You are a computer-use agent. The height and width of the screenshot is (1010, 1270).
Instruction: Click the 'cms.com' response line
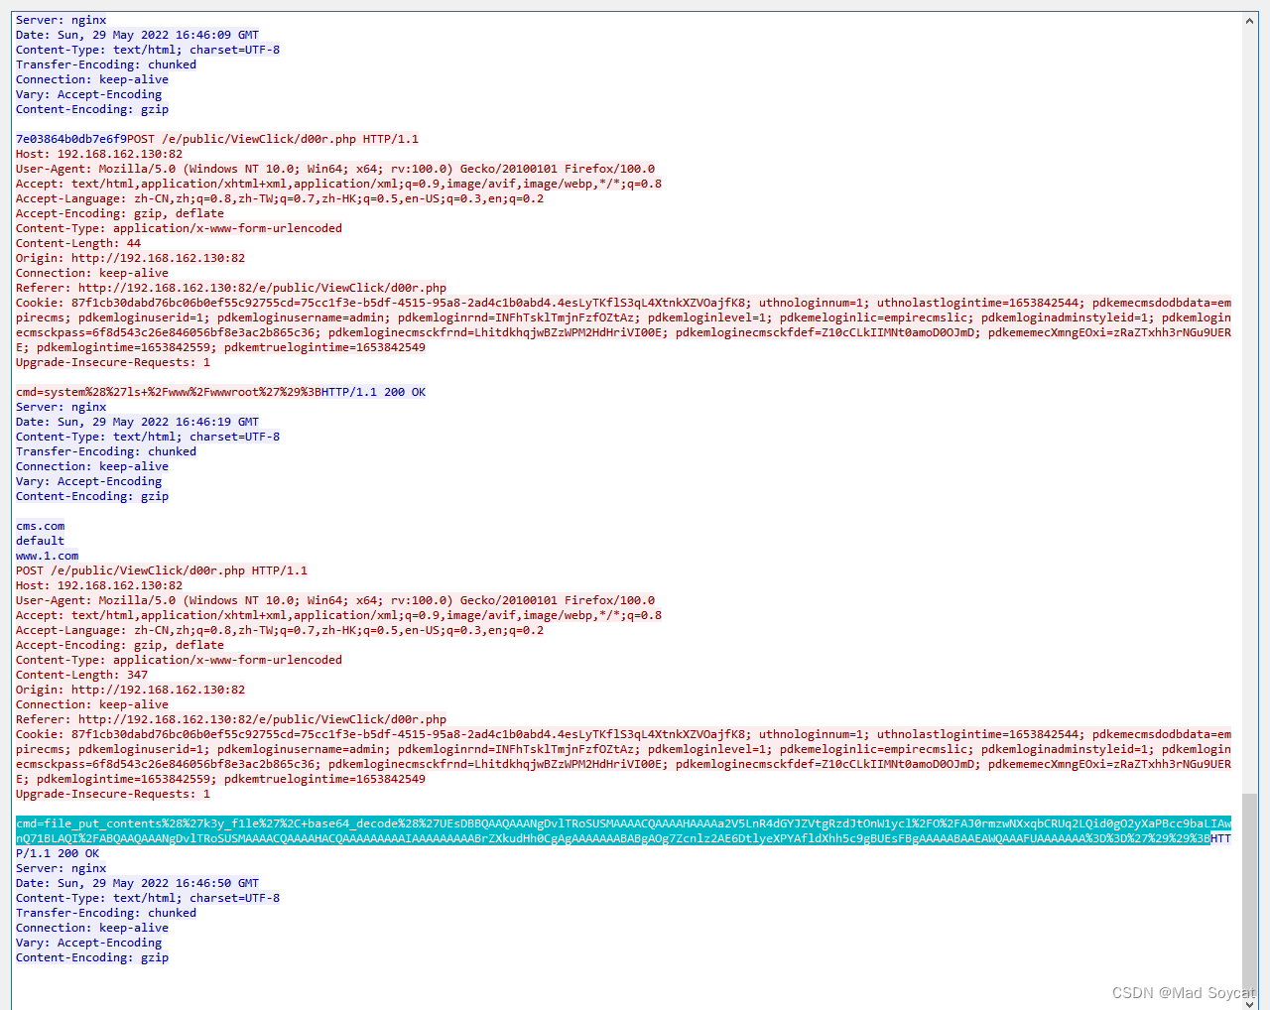coord(40,526)
